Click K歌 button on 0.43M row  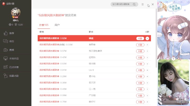(x=140, y=89)
